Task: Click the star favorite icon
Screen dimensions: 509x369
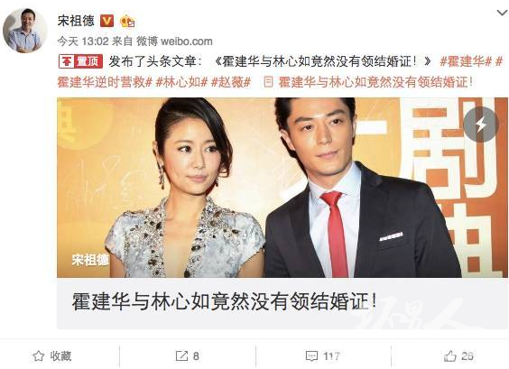Action: 38,356
